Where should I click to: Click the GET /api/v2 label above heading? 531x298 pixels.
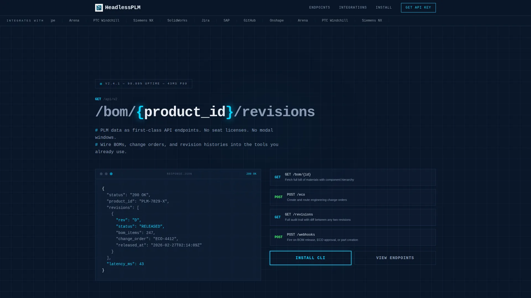[106, 99]
